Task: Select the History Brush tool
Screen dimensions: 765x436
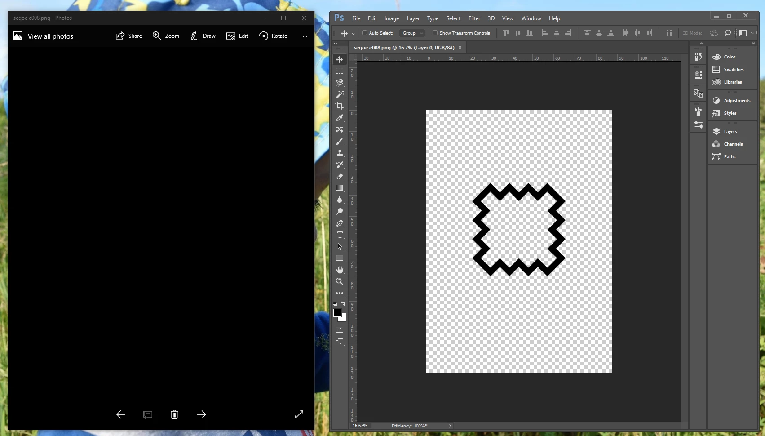Action: [340, 165]
